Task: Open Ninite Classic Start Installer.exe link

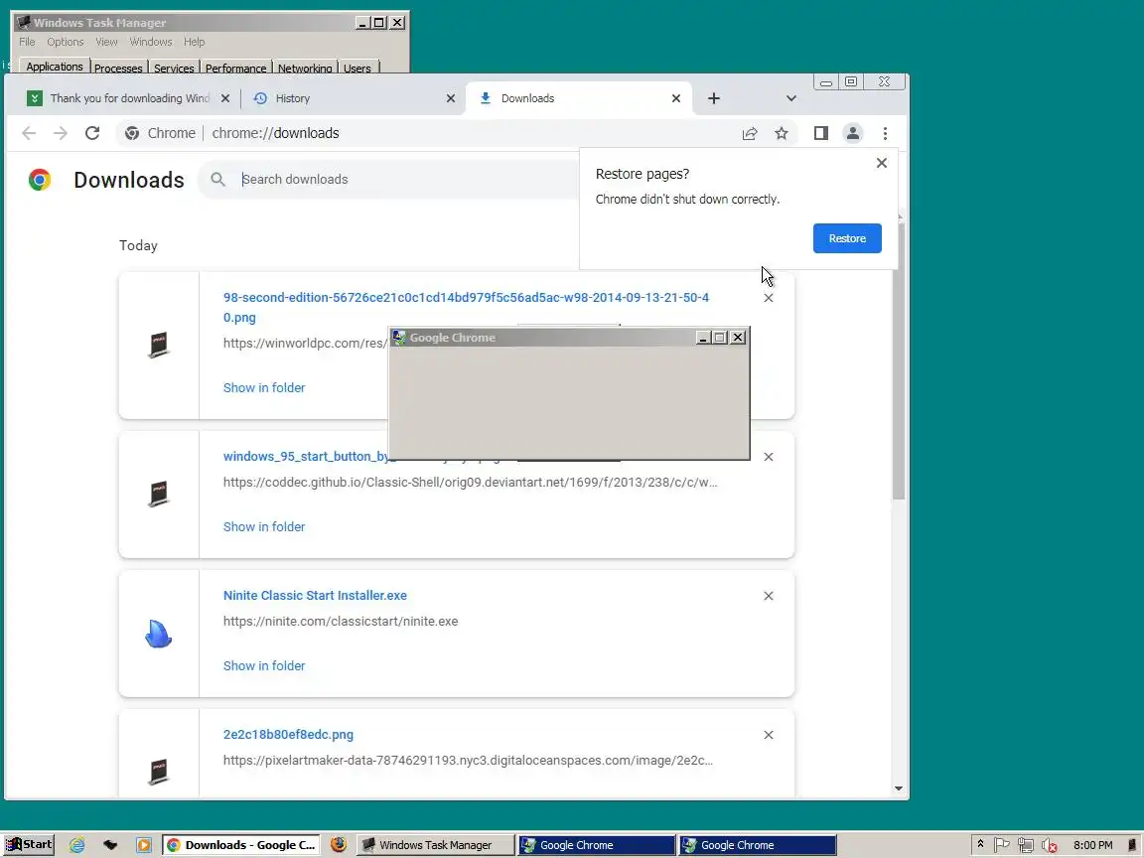Action: (315, 596)
